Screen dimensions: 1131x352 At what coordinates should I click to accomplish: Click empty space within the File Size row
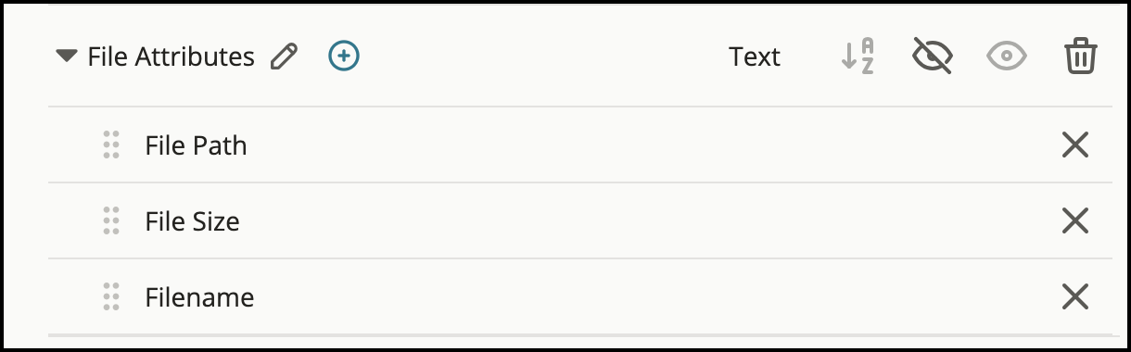coord(649,221)
